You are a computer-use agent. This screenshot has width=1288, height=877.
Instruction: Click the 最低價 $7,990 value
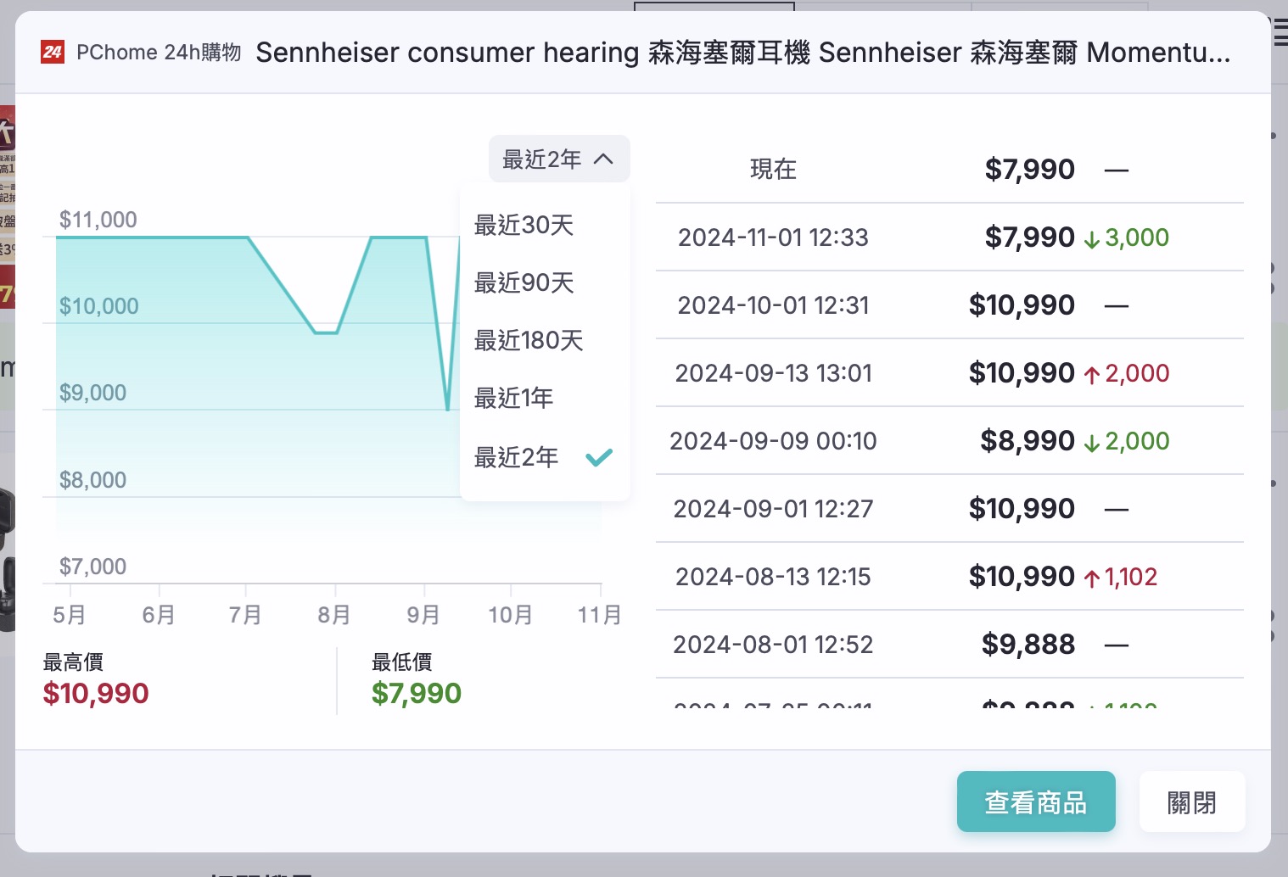(x=417, y=693)
